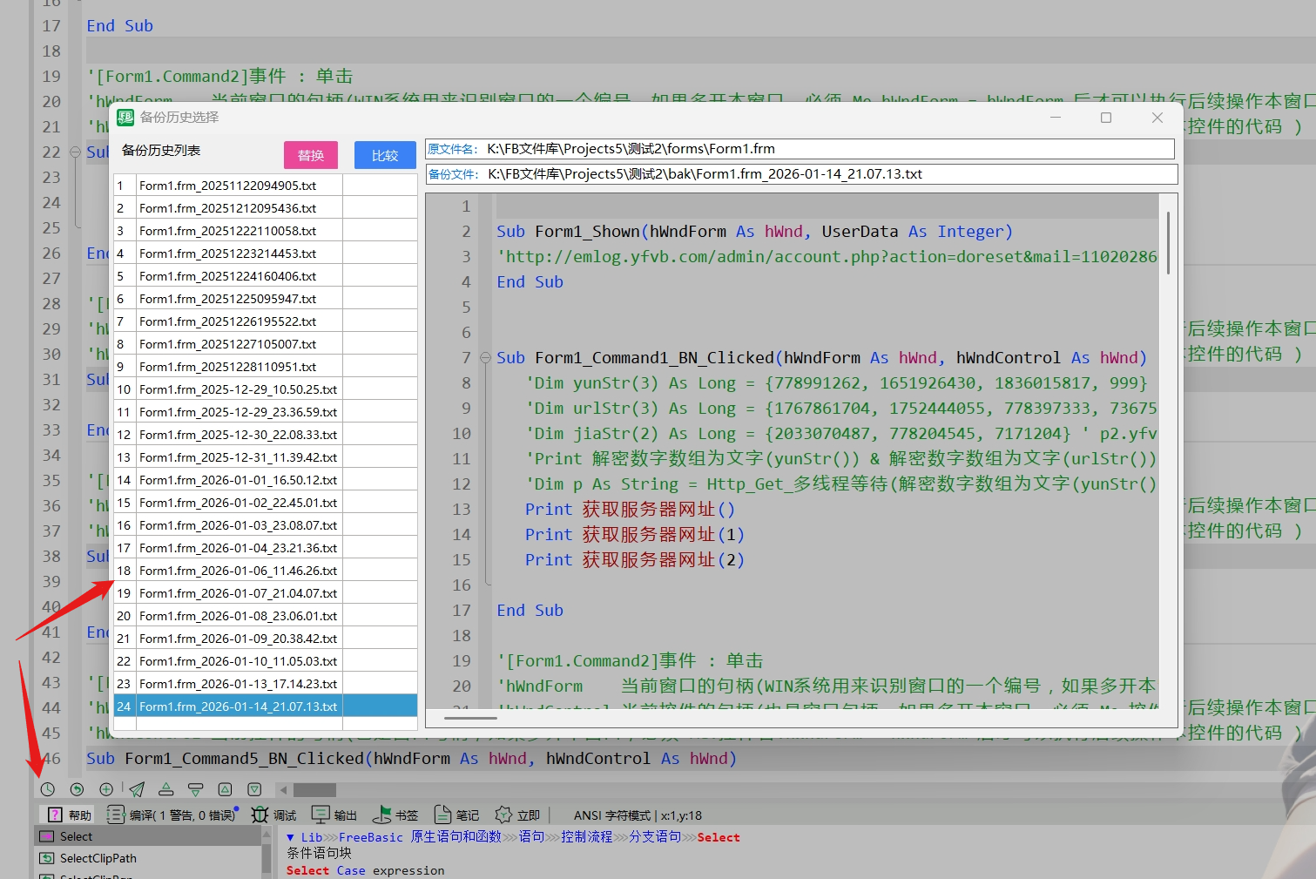Collapse the code fold at line 22
This screenshot has width=1316, height=879.
(x=76, y=152)
